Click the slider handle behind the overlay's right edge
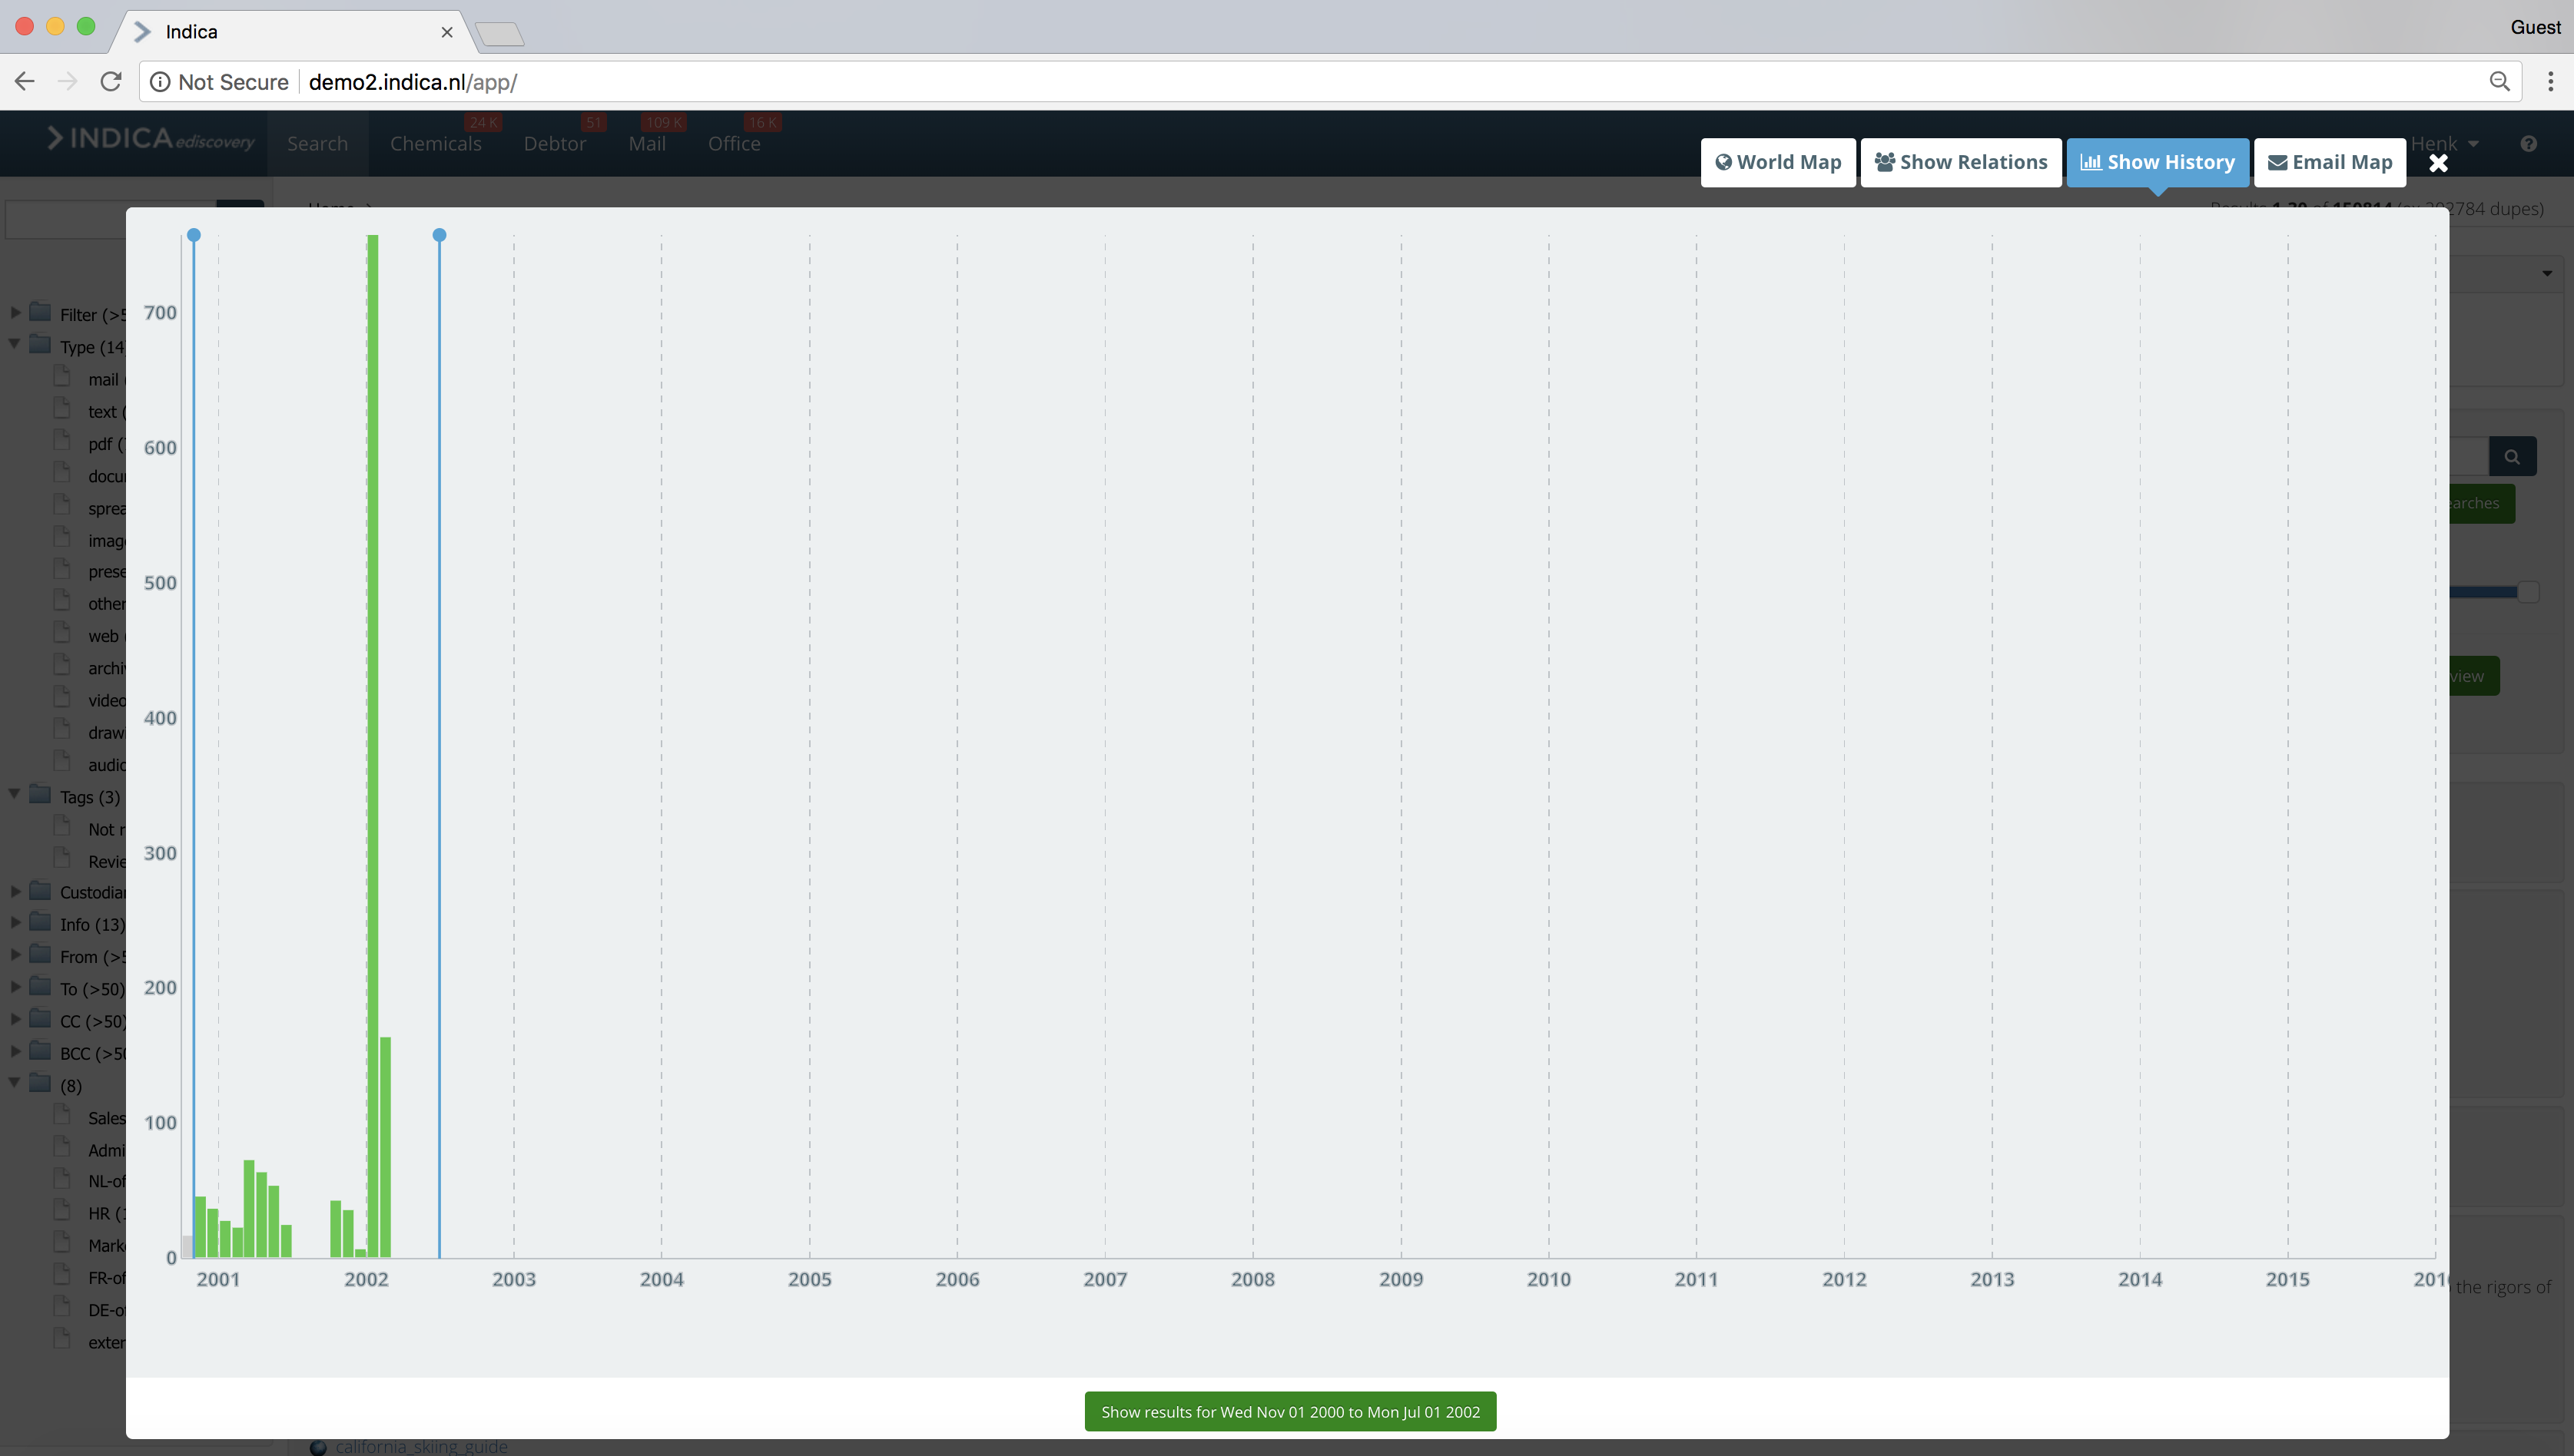 pyautogui.click(x=2528, y=592)
